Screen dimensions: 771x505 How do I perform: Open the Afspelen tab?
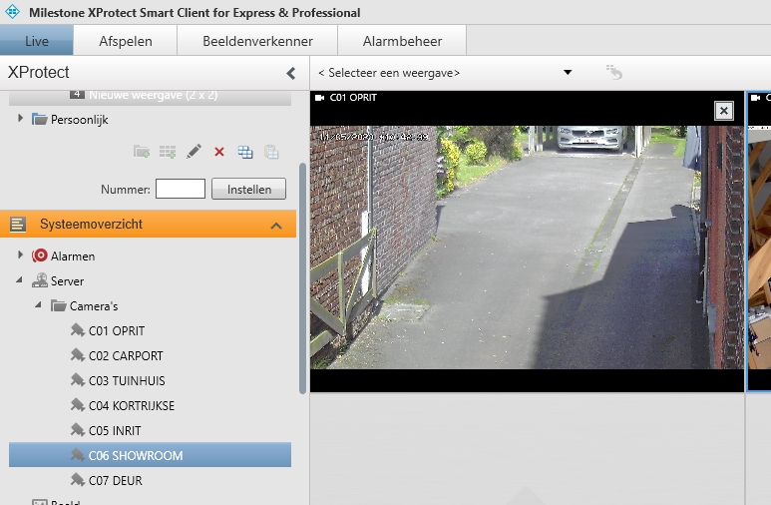(x=126, y=41)
